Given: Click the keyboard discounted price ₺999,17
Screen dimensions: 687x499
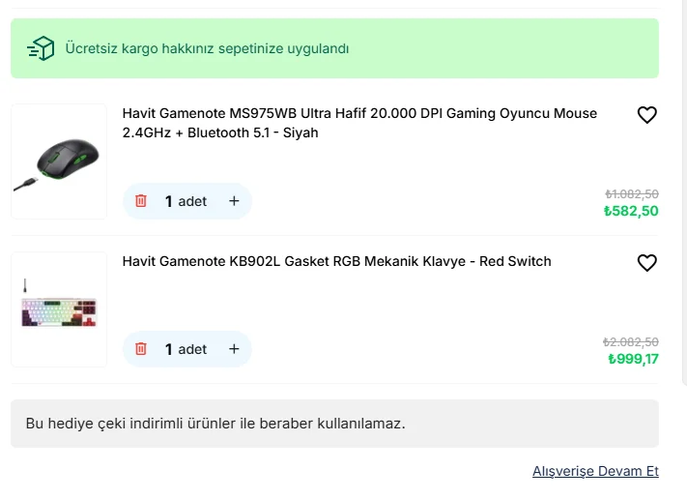Looking at the screenshot, I should click(x=633, y=359).
